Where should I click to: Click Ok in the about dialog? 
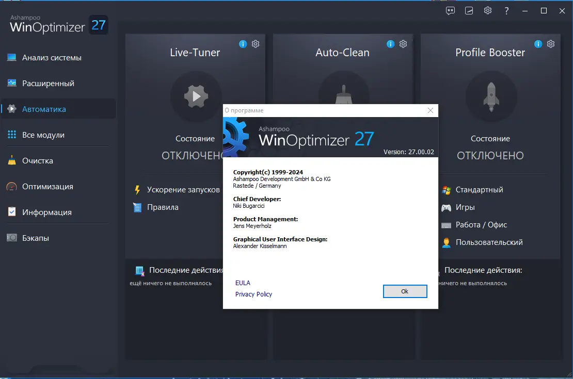click(x=405, y=291)
